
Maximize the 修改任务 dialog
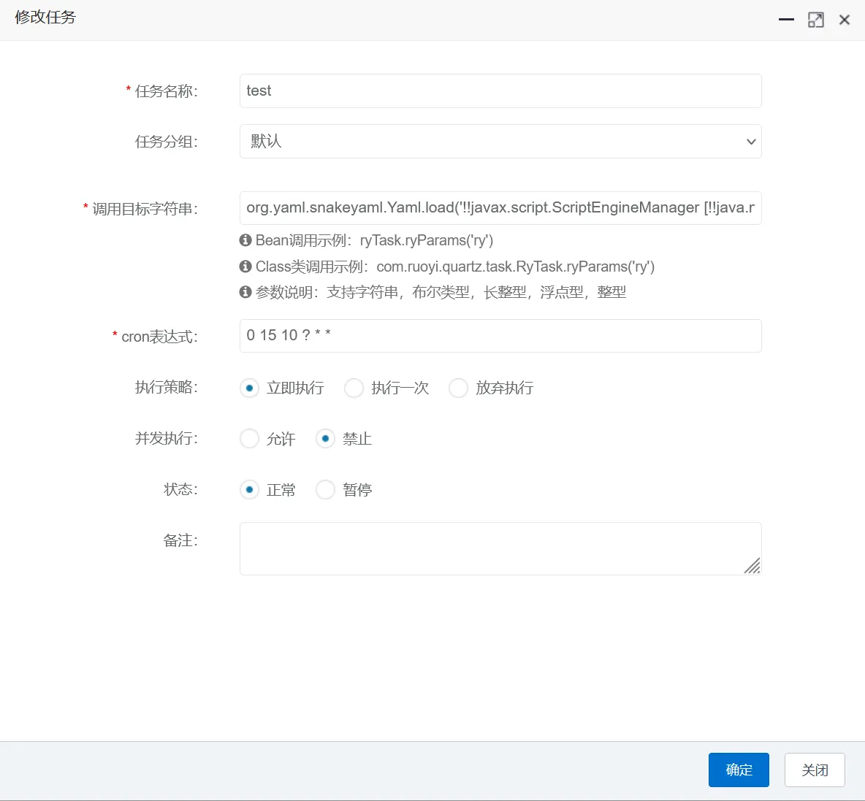click(x=816, y=20)
